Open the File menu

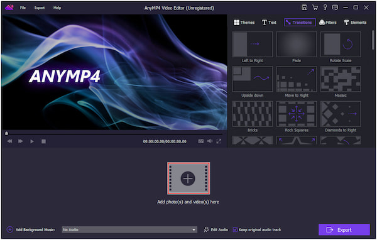pyautogui.click(x=23, y=8)
